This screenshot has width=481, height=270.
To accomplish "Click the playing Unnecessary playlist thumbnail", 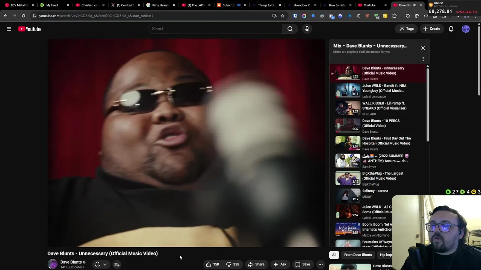I will tap(348, 73).
